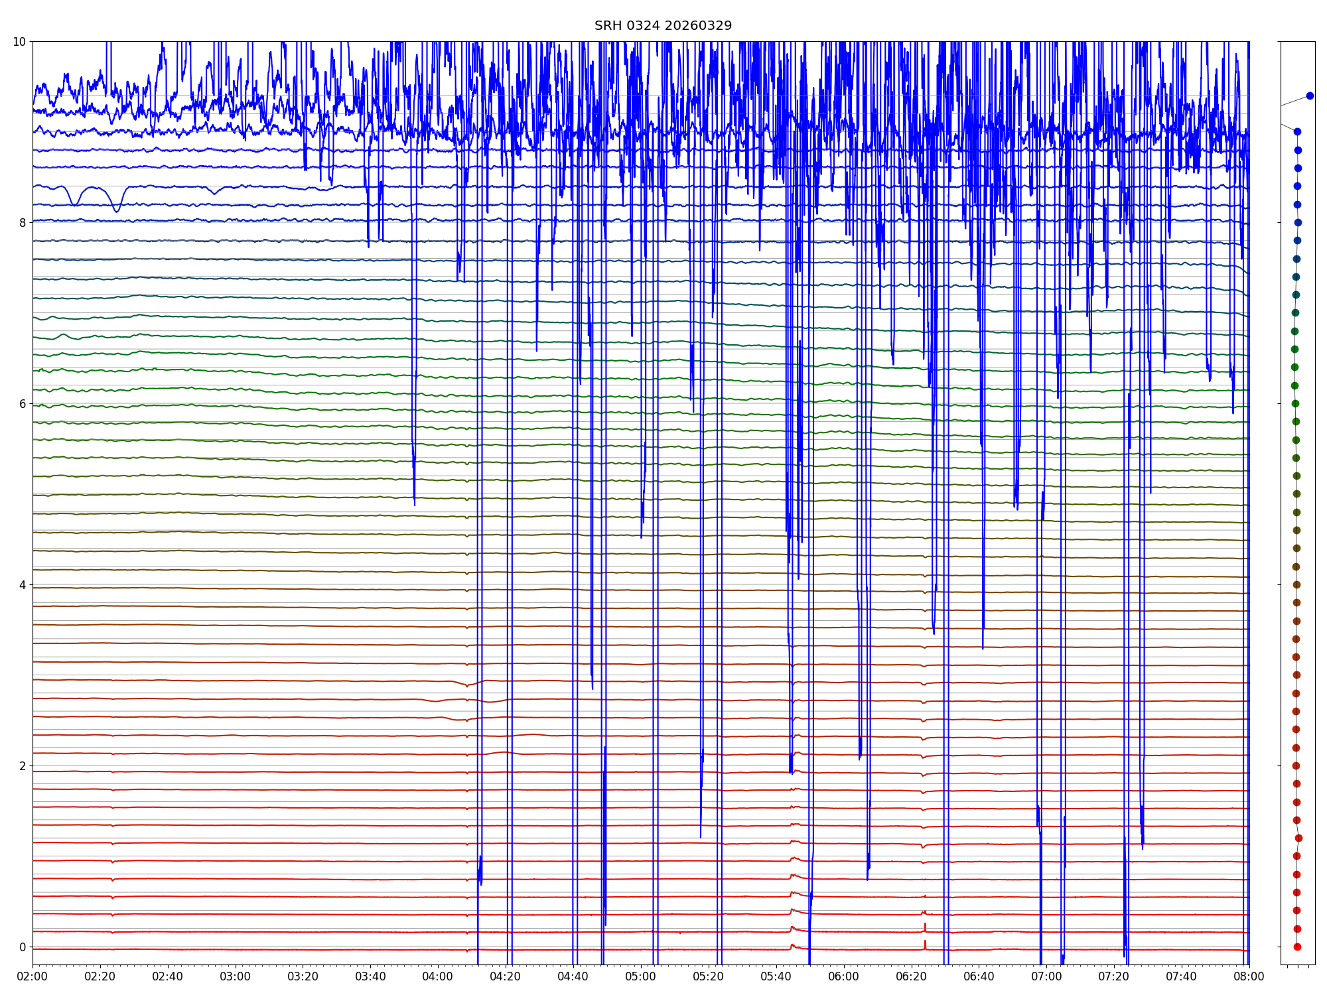Click the y-axis label 2

click(x=23, y=766)
